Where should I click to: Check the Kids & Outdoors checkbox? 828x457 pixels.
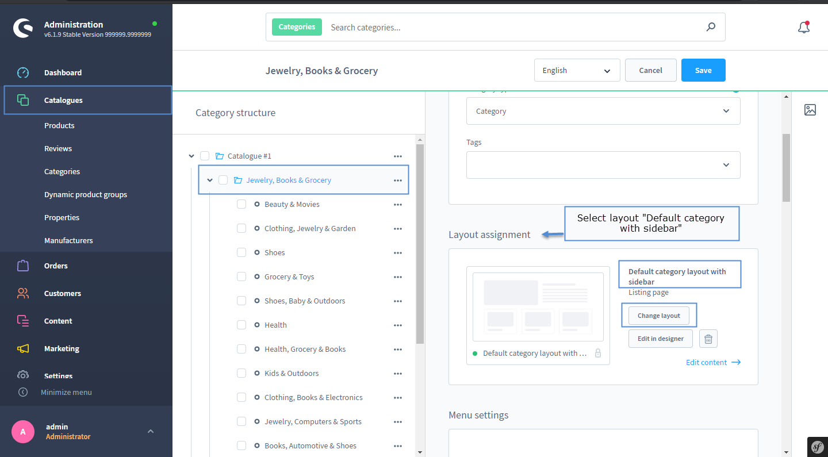coord(241,373)
